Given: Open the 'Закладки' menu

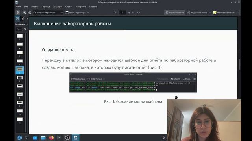Looking at the screenshot, I should pos(57,7).
